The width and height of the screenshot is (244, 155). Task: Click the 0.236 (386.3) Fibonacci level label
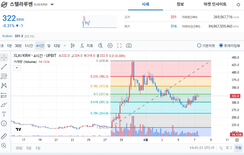(100, 77)
